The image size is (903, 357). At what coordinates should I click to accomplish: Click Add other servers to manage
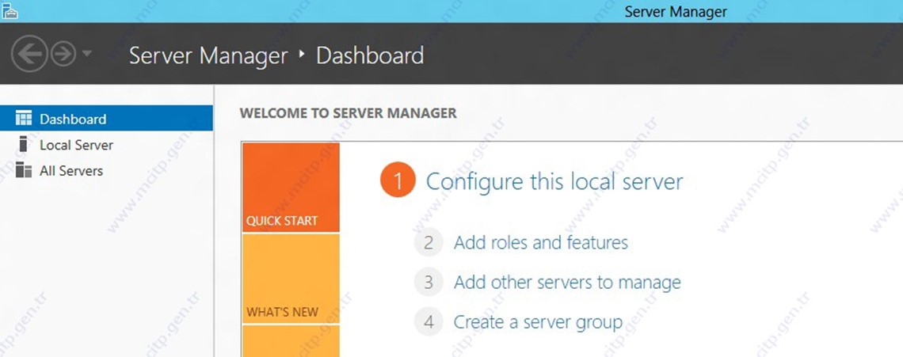tap(567, 283)
